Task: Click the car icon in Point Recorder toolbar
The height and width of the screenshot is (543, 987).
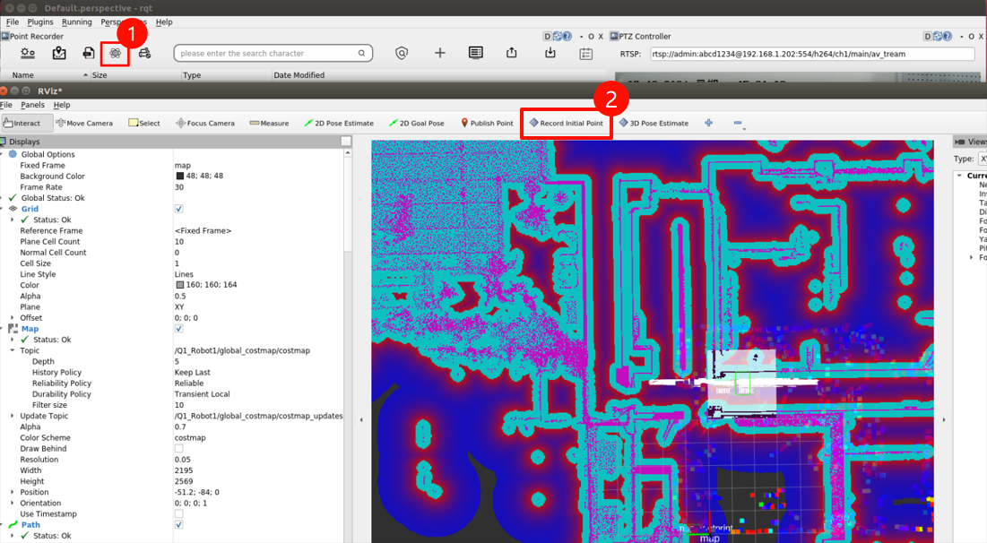Action: (144, 54)
